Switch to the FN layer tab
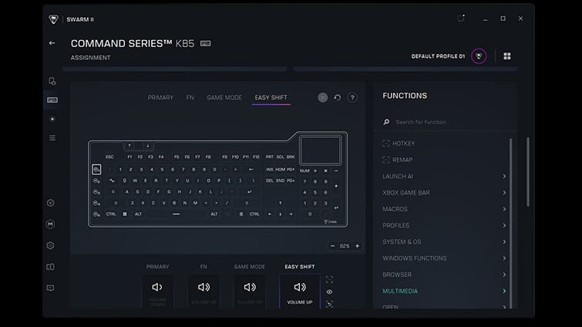Screen dimensions: 582x327 190,98
